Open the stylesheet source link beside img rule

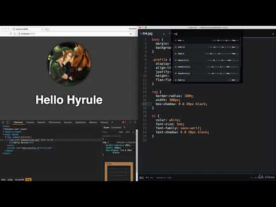click(126, 143)
